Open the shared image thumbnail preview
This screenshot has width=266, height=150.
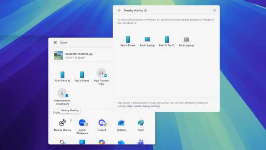(x=59, y=56)
